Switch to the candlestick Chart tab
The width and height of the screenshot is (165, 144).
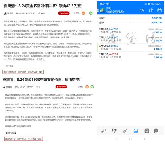click(114, 130)
